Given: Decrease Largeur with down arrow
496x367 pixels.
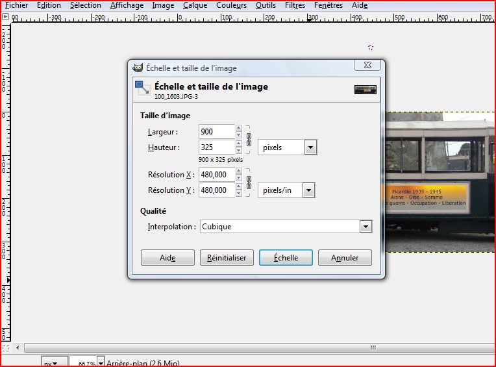Looking at the screenshot, I should [x=239, y=134].
